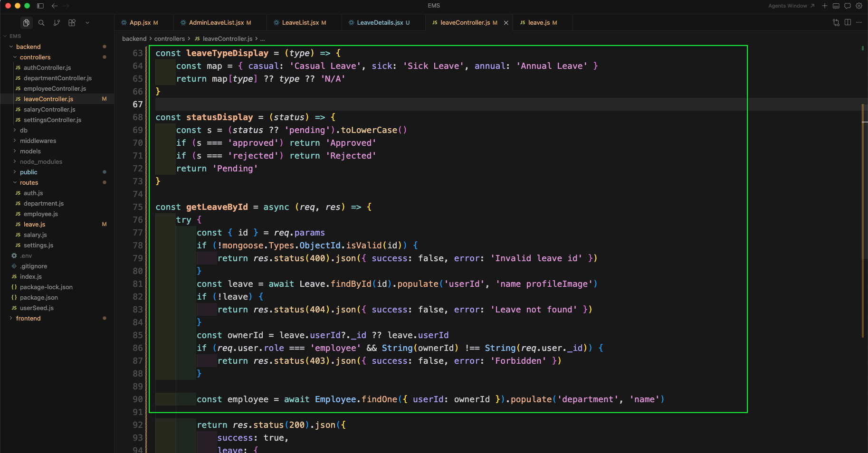Click the controllers breadcrumb segment
The image size is (868, 453).
coord(170,38)
